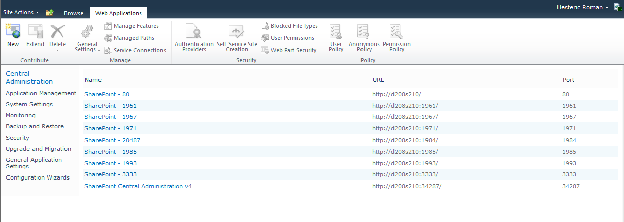Click the Delete web application icon
This screenshot has width=624, height=222.
(x=57, y=32)
